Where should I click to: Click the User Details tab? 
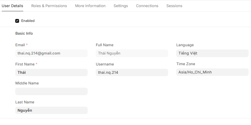pos(12,6)
